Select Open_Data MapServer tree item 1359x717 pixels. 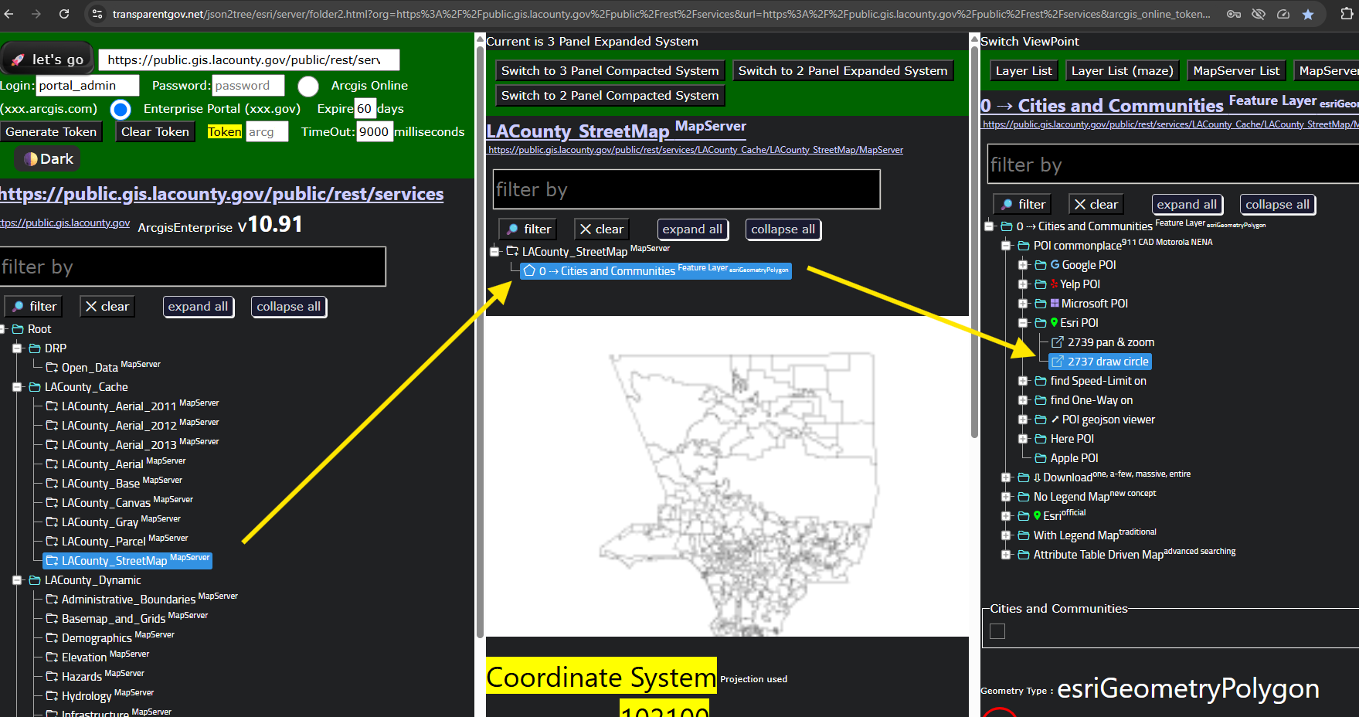click(x=103, y=367)
